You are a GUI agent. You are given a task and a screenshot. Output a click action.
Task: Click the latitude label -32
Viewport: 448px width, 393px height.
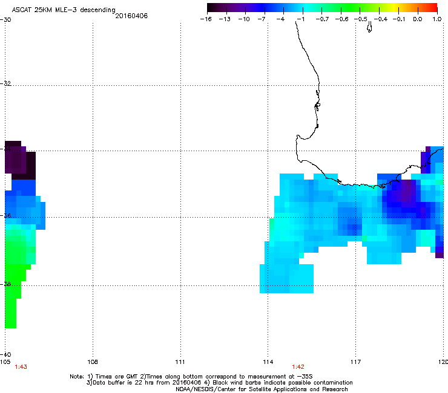coord(5,83)
